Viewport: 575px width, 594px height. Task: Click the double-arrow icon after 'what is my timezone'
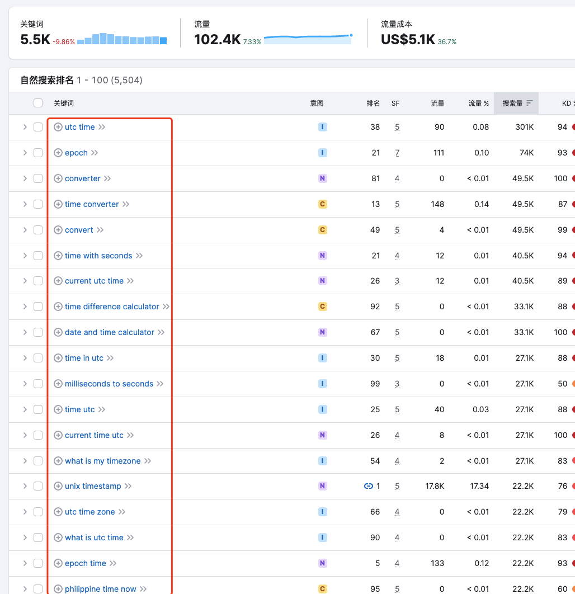point(148,461)
